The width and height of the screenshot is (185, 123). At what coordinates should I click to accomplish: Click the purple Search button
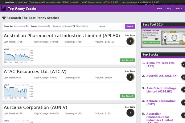[130, 26]
